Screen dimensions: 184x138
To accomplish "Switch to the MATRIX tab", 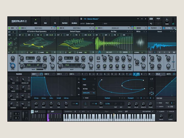I will 65,21.
